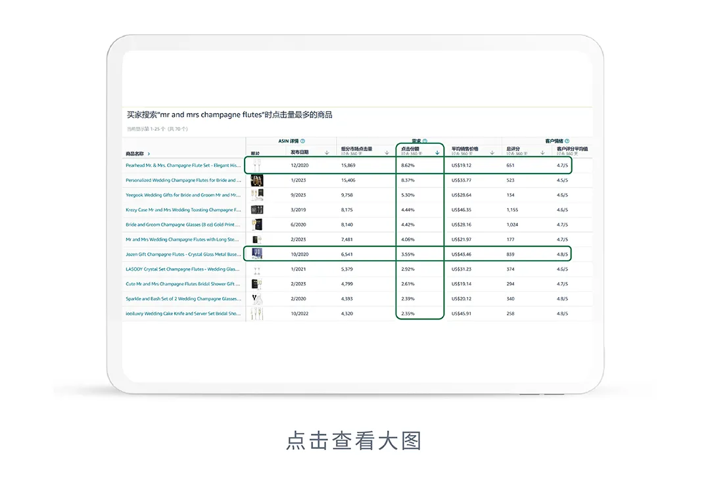Viewport: 710px width, 485px height.
Task: Open Personalized Wedding Champagne Flutes link
Action: pyautogui.click(x=183, y=180)
